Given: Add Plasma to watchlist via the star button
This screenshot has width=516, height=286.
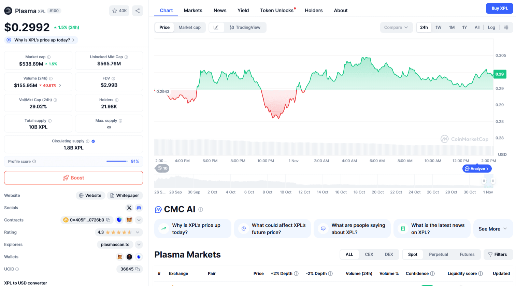Looking at the screenshot, I should [119, 11].
